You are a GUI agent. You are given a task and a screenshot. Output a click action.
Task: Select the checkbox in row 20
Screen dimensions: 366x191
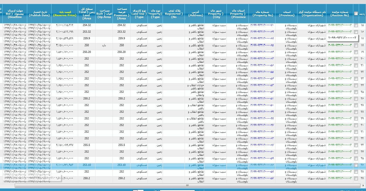click(356, 59)
